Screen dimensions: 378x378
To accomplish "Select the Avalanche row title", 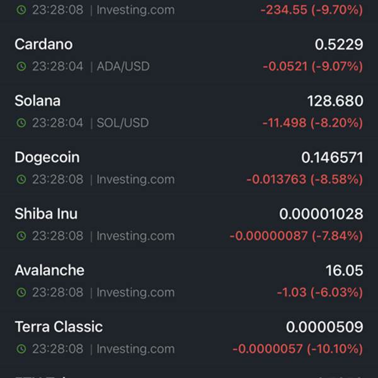I will (x=50, y=270).
